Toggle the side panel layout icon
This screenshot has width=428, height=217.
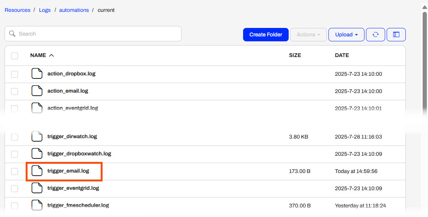pyautogui.click(x=396, y=34)
